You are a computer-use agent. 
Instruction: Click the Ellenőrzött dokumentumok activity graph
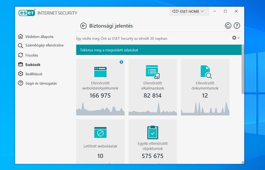205,109
